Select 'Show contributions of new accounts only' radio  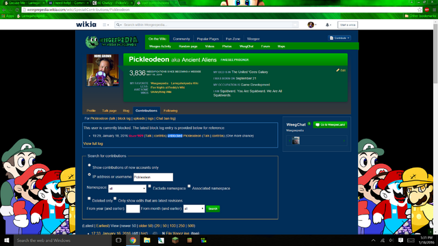(90, 165)
